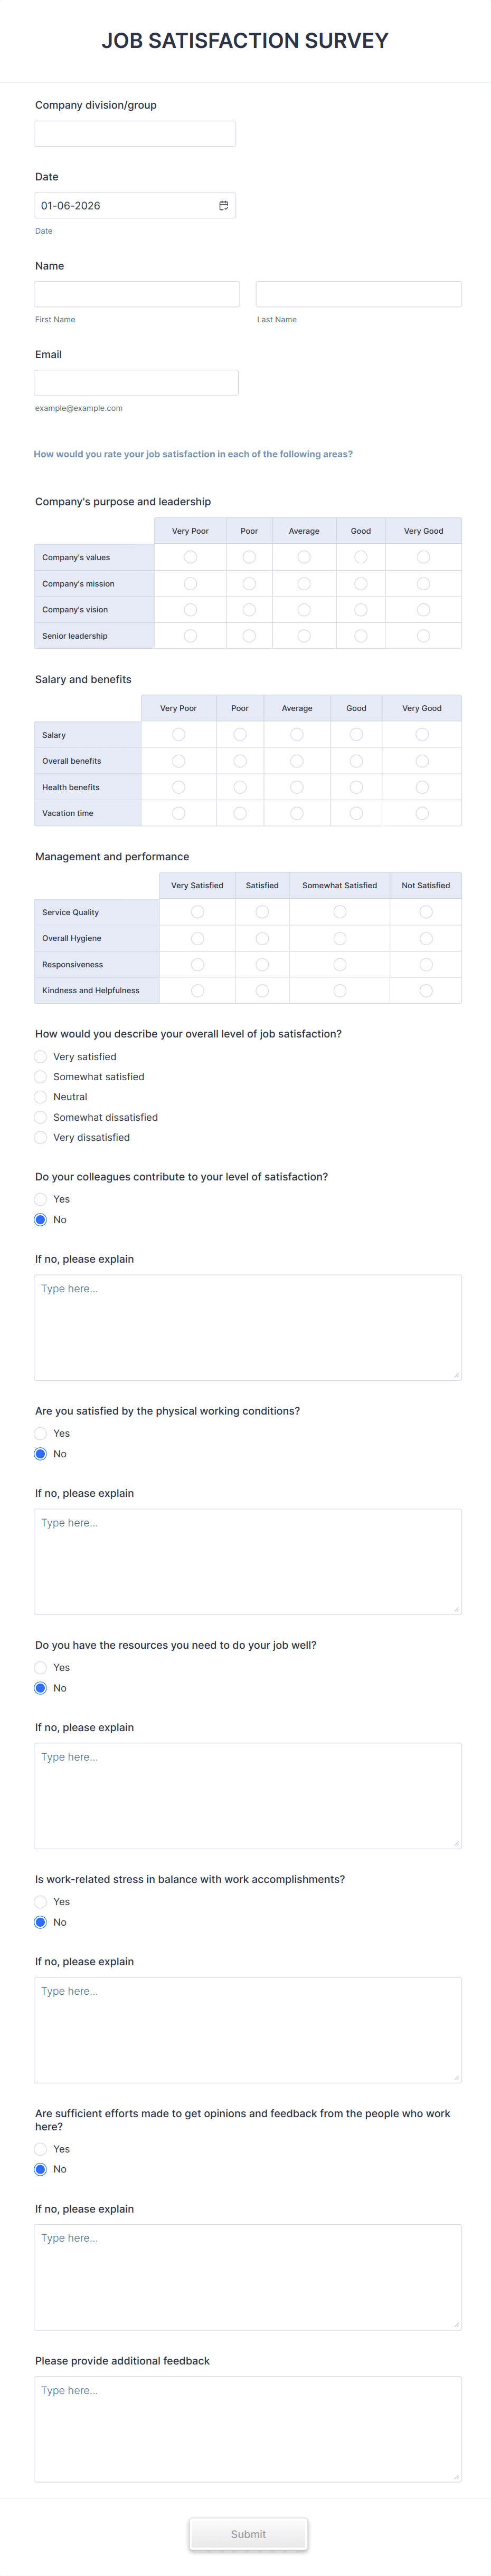Click the Email input field
491x2576 pixels.
pyautogui.click(x=135, y=381)
